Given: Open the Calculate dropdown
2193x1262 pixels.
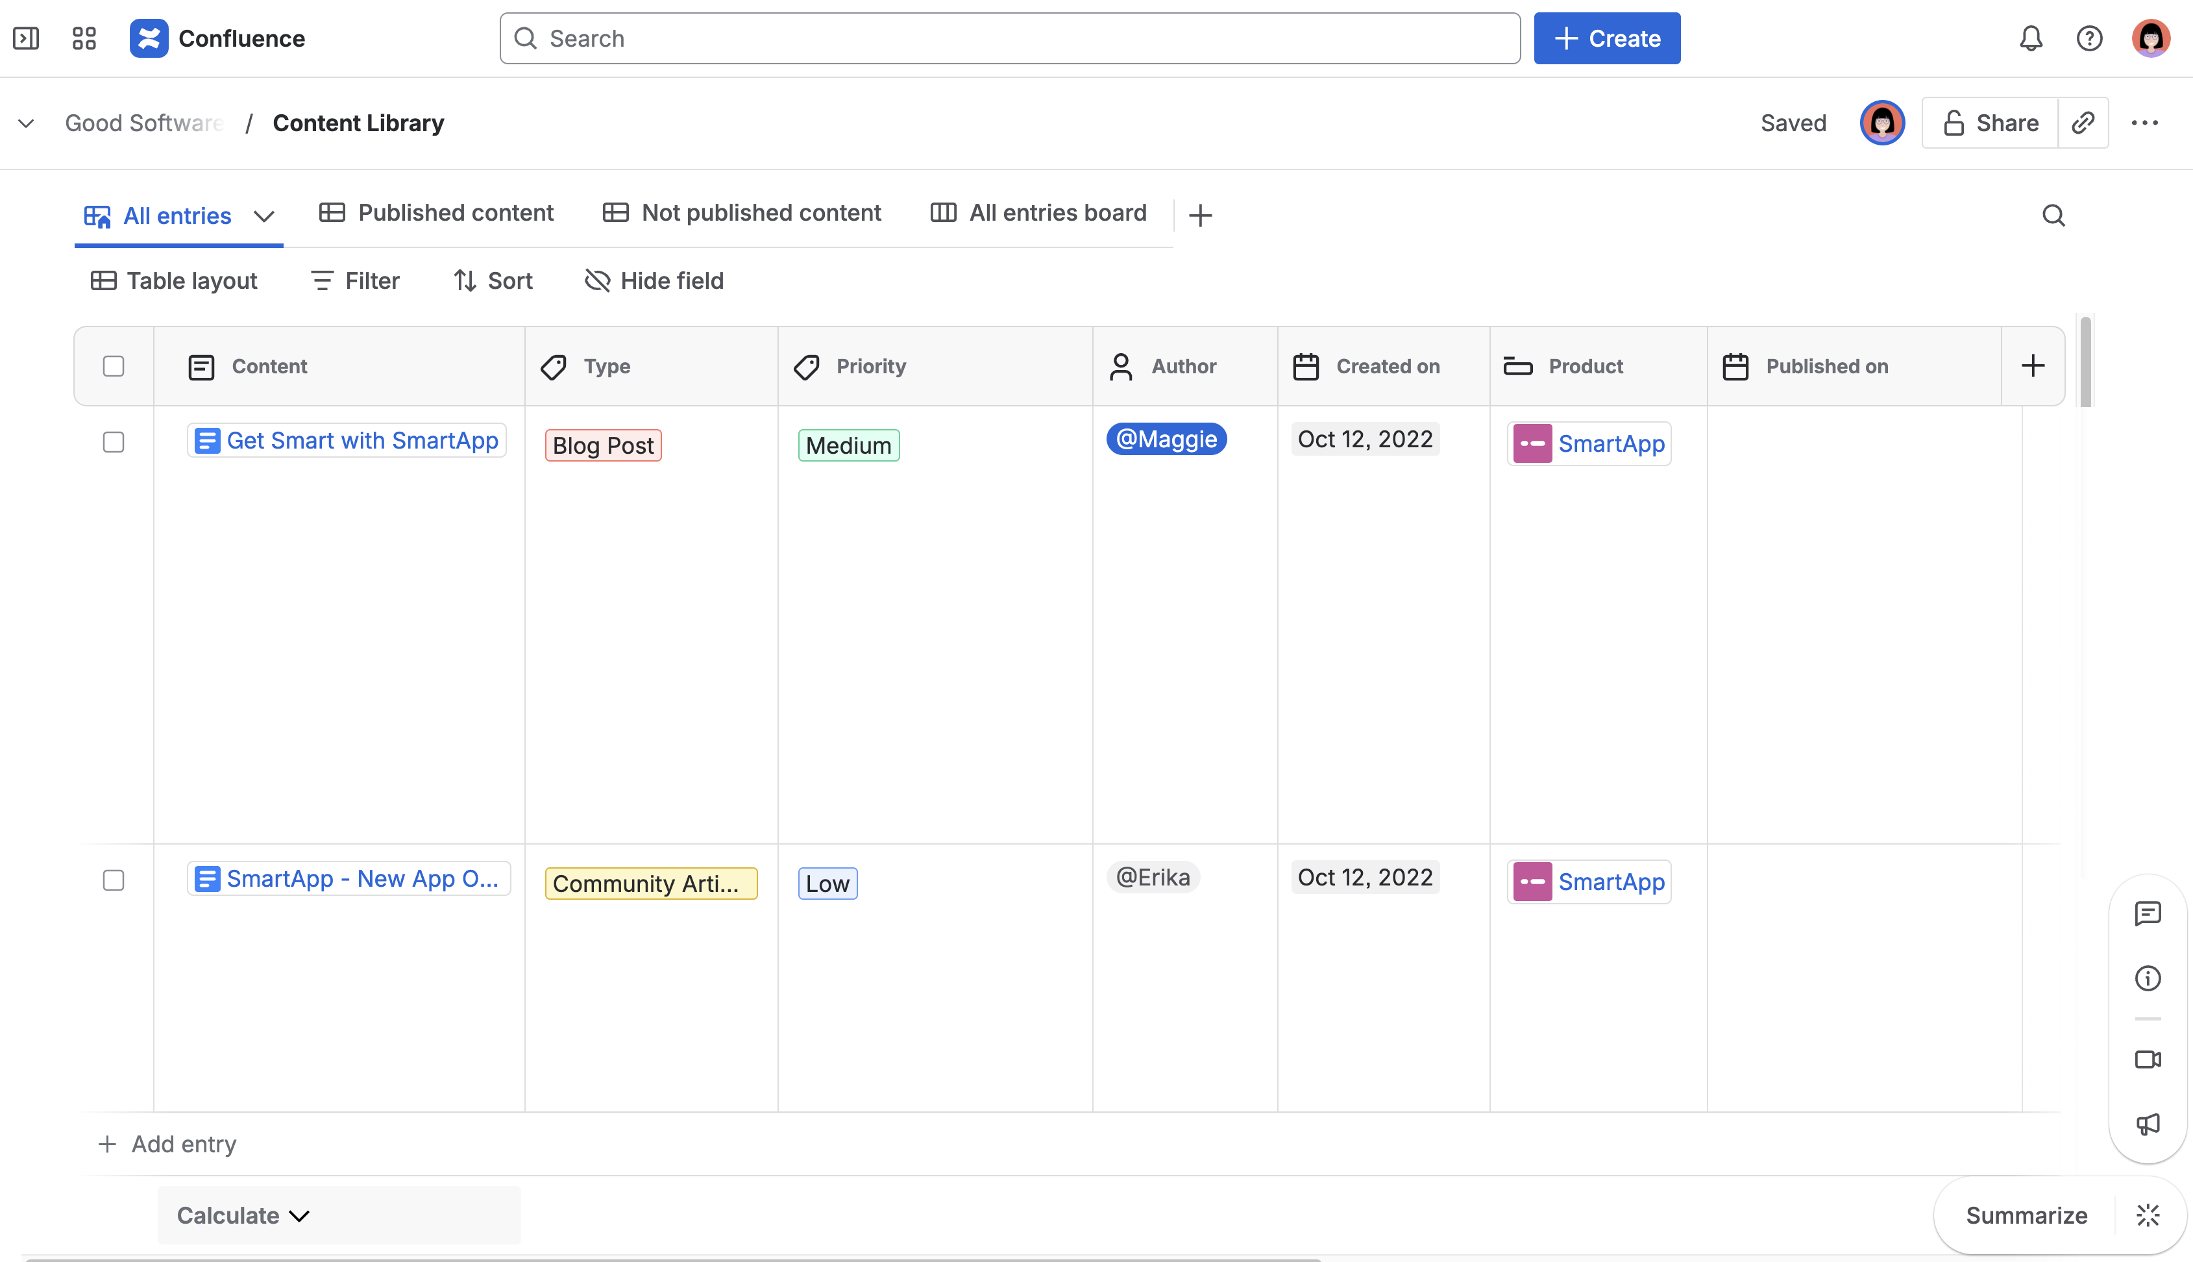Looking at the screenshot, I should click(243, 1215).
